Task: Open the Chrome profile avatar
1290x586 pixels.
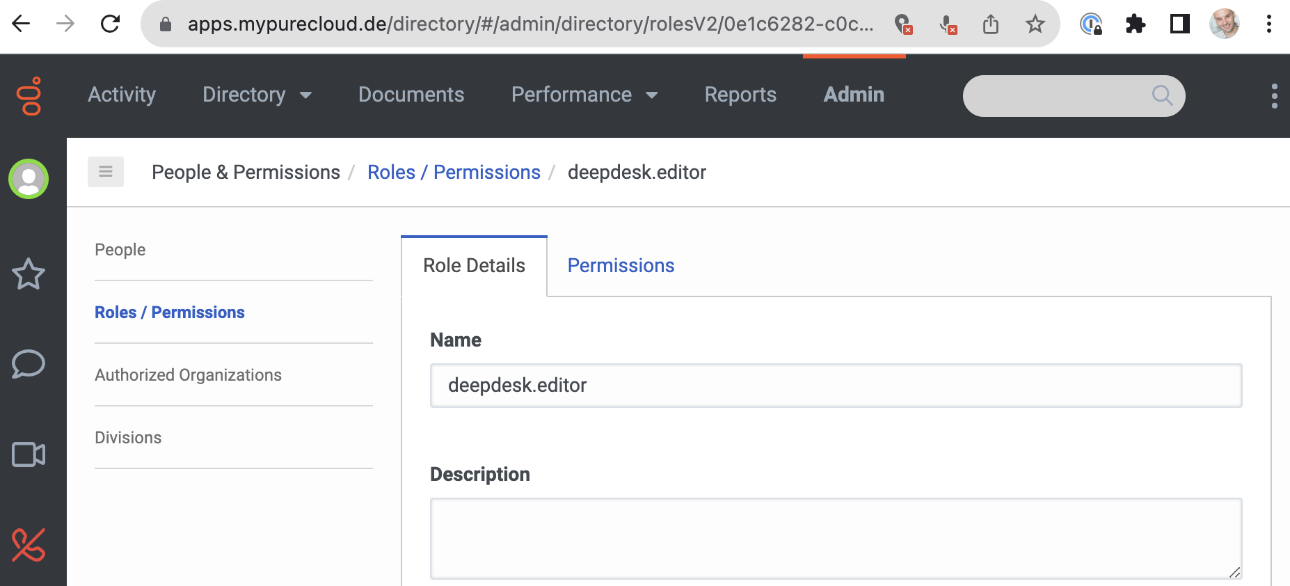Action: [x=1225, y=24]
